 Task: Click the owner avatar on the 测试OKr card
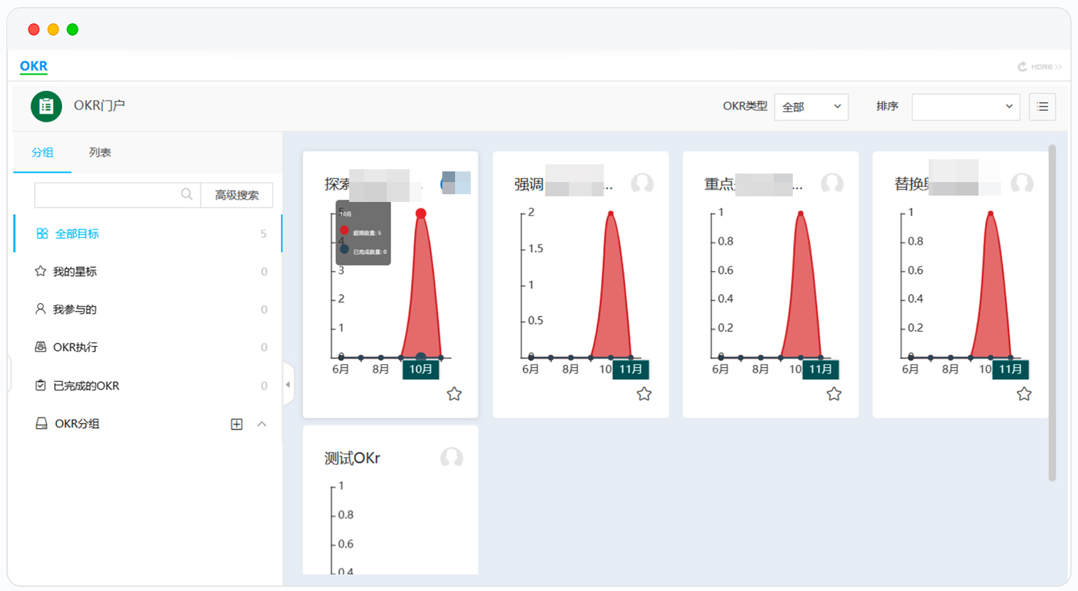point(452,457)
